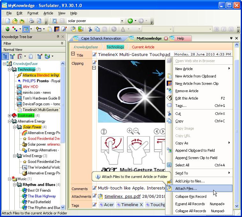Click the edit pencil icon next to Tags
The width and height of the screenshot is (242, 217).
pyautogui.click(x=94, y=205)
